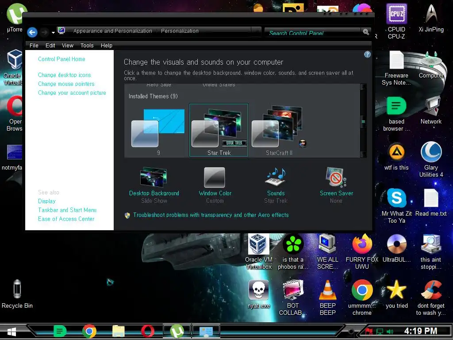
Task: Open the Recycle Bin
Action: point(17,294)
